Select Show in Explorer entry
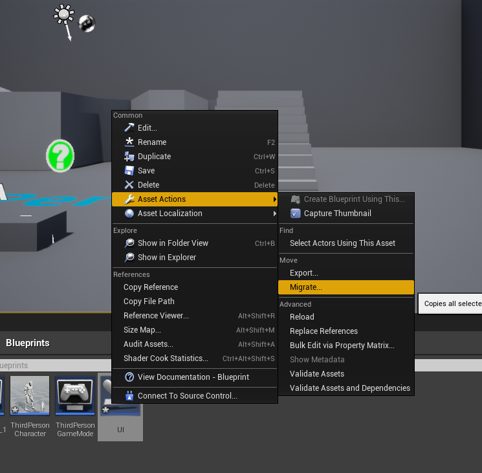This screenshot has width=482, height=473. click(195, 258)
